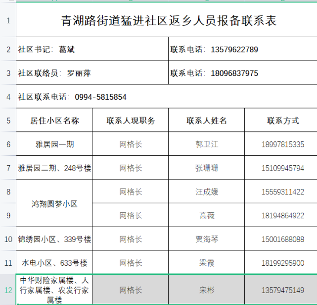Screen dimensions: 317x305
Task: Select row header 7
Action: click(x=8, y=168)
